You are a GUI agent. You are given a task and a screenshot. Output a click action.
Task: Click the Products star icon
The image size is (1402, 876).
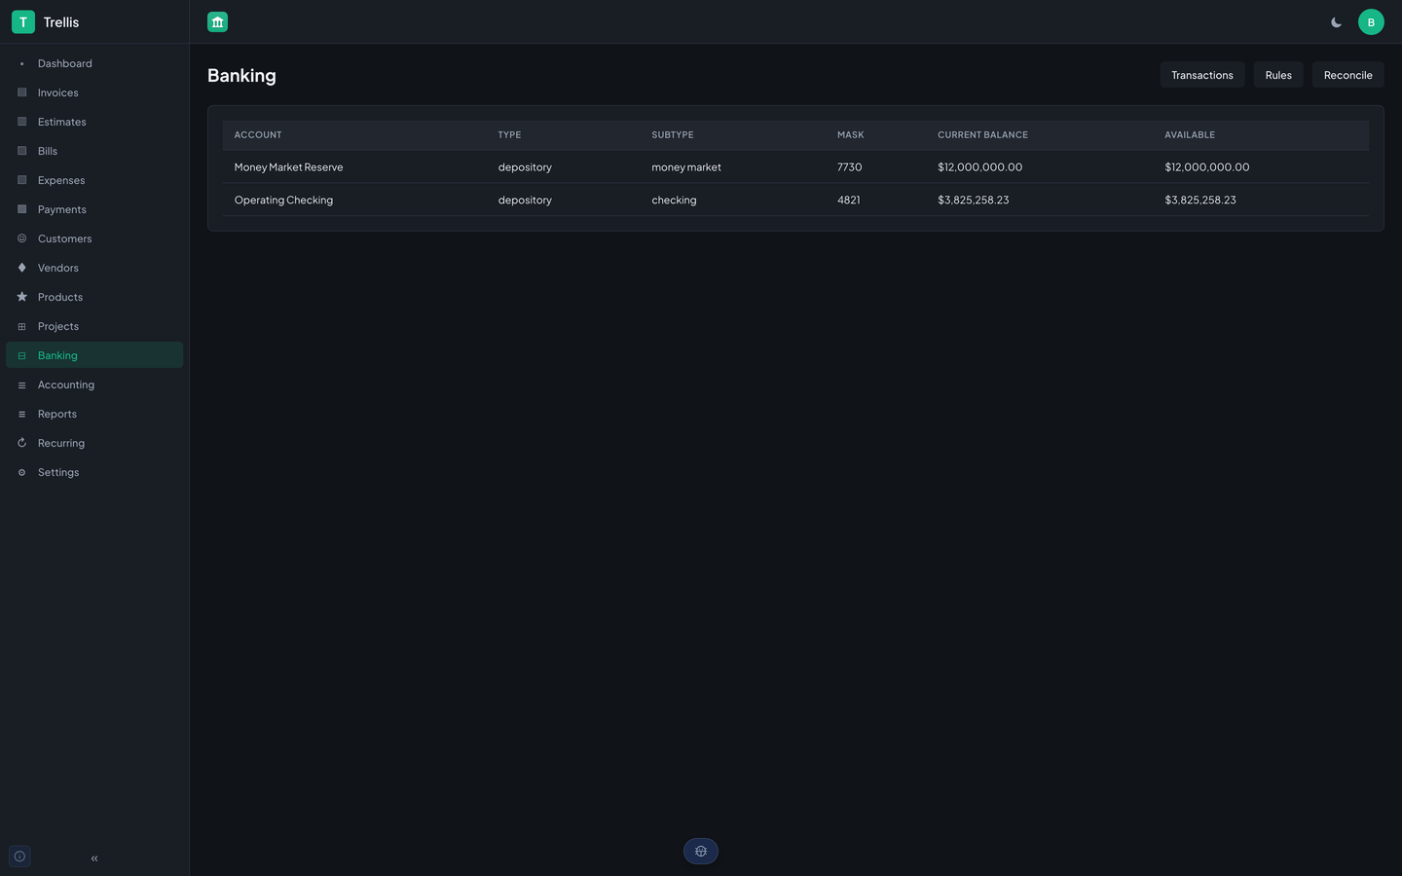coord(21,297)
